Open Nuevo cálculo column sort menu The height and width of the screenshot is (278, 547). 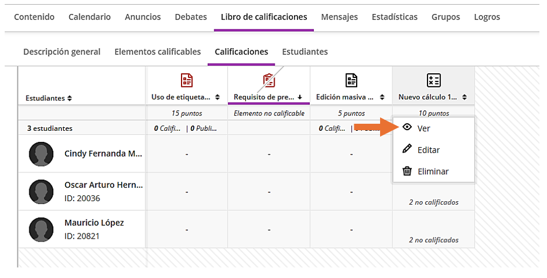tap(464, 97)
